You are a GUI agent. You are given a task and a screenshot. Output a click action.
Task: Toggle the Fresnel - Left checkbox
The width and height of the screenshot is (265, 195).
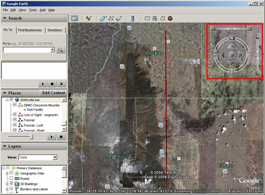(x=15, y=125)
